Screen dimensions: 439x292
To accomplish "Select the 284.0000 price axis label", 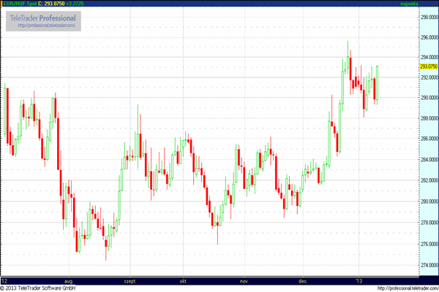I will tap(427, 159).
